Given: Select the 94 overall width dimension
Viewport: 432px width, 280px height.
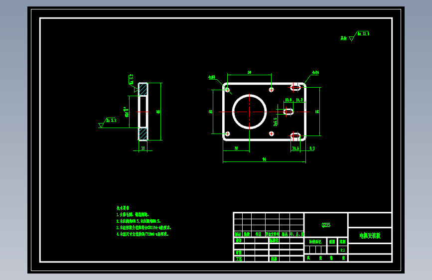Looking at the screenshot, I should 264,159.
